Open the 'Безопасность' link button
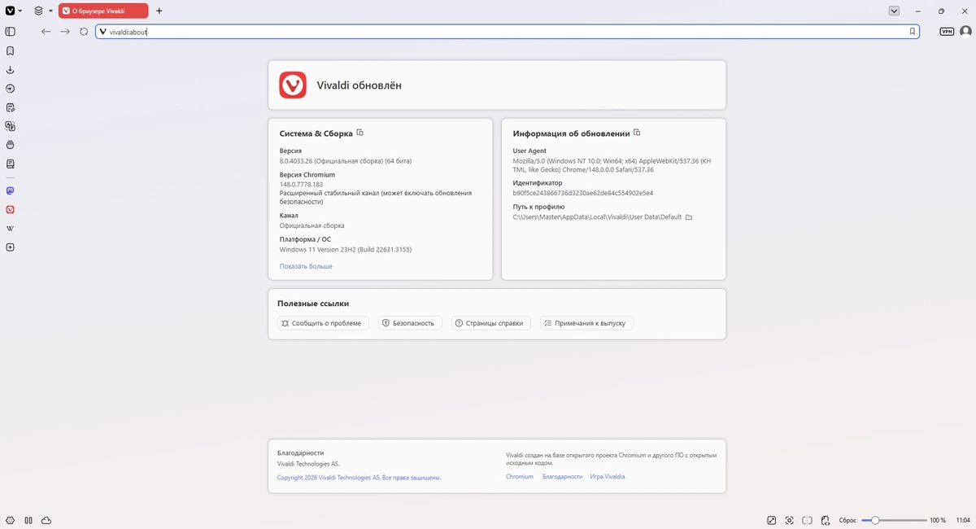Viewport: 976px width, 529px height. coord(411,323)
